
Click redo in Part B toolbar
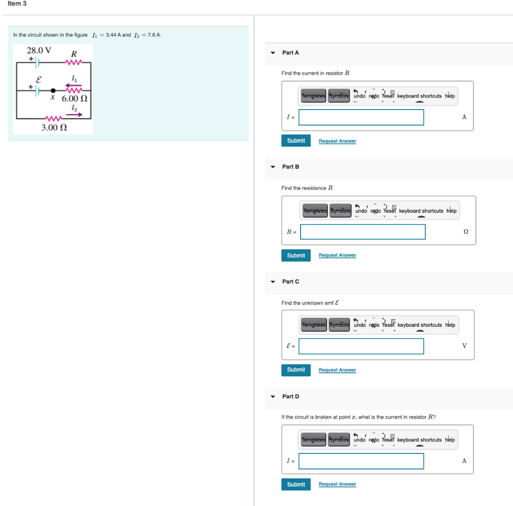click(376, 211)
